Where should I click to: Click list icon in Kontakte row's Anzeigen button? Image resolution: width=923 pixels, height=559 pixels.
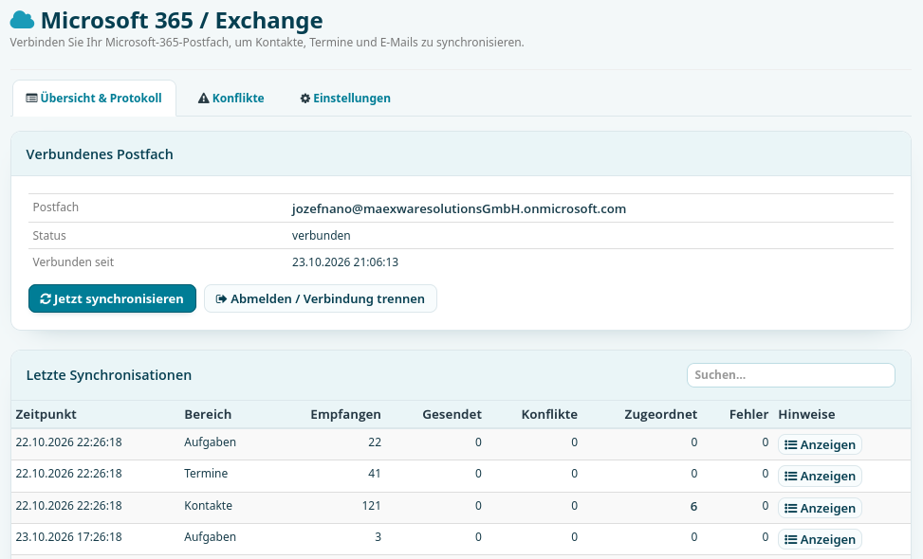point(790,508)
